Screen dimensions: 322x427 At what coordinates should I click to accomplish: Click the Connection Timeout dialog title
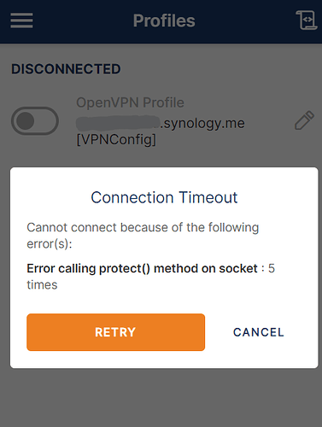click(x=164, y=197)
